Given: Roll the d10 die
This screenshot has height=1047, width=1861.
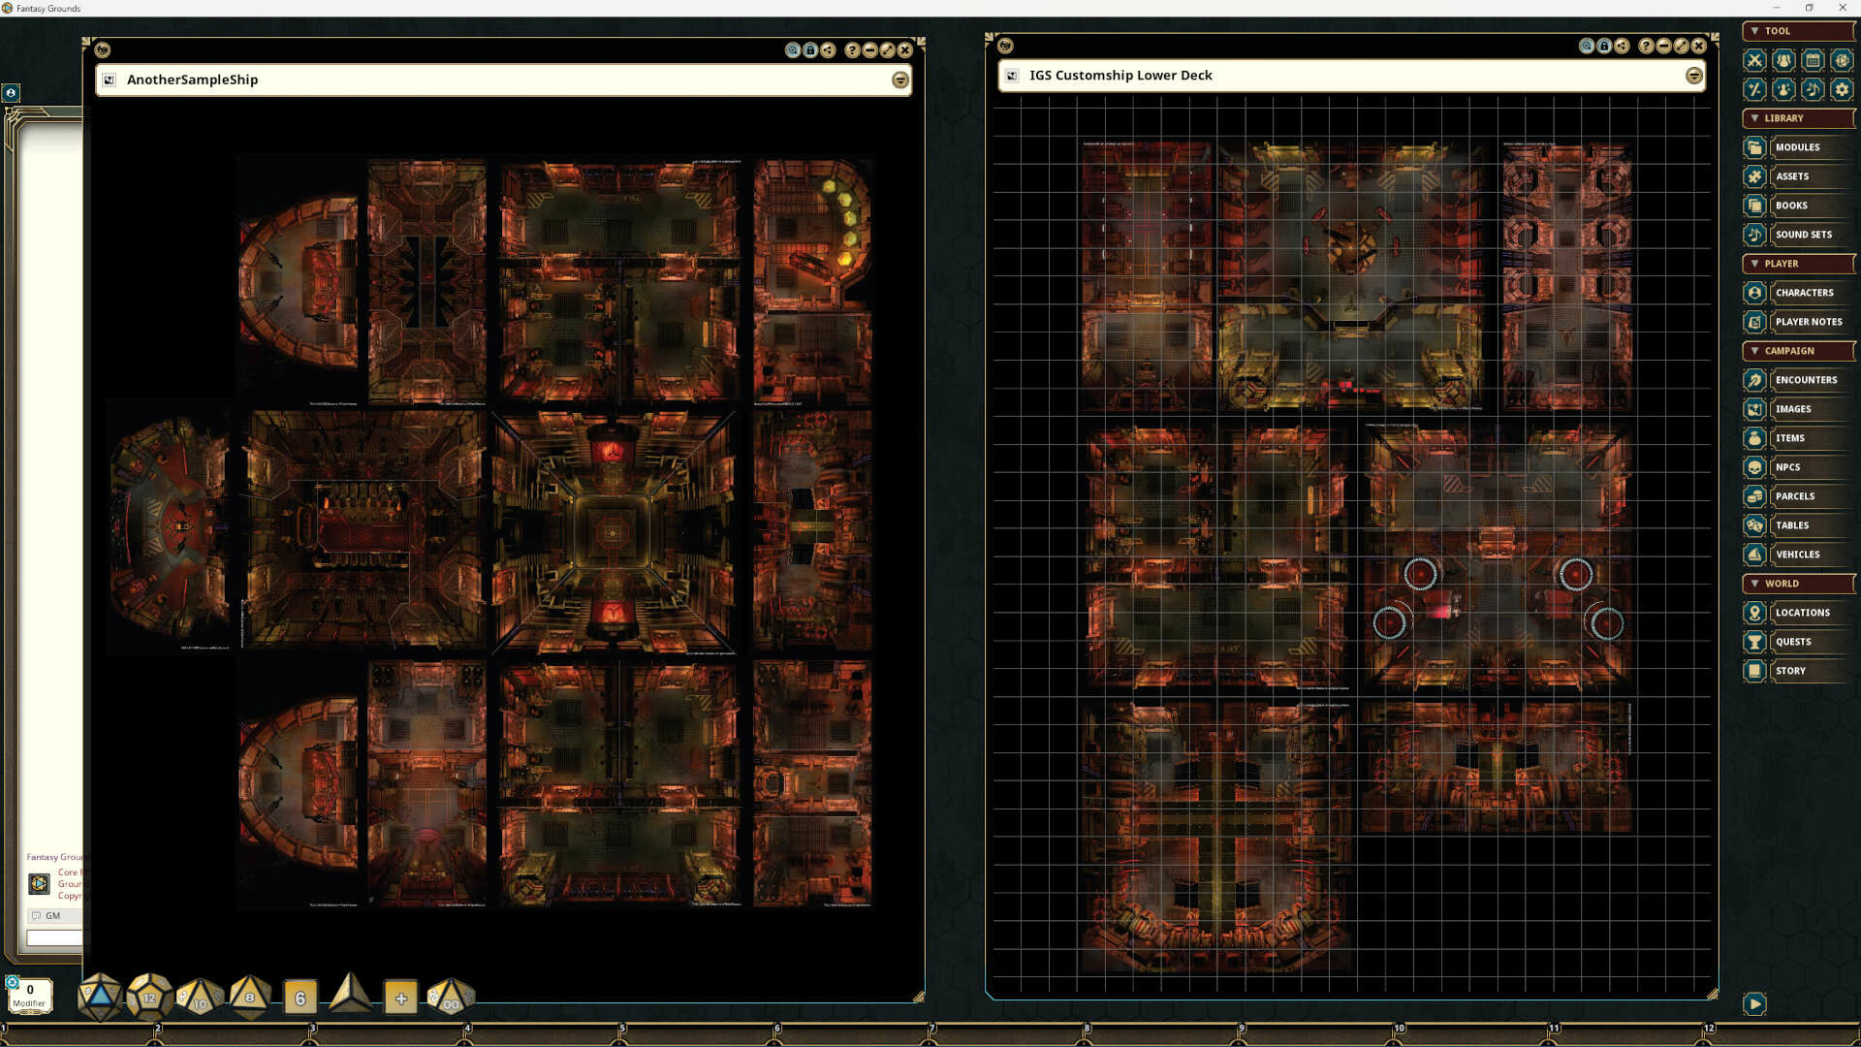Looking at the screenshot, I should [x=200, y=998].
